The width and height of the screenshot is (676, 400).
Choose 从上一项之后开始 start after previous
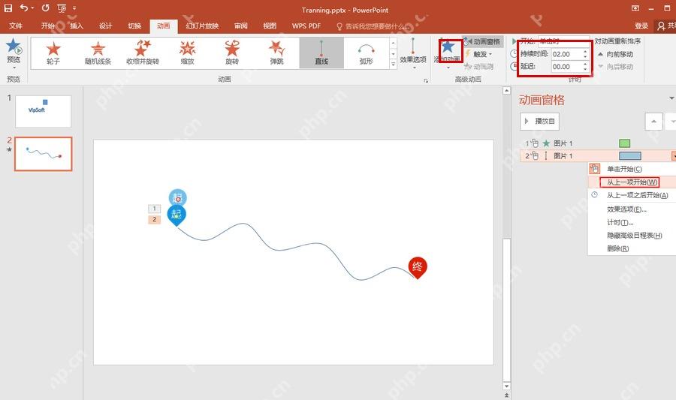click(x=637, y=195)
